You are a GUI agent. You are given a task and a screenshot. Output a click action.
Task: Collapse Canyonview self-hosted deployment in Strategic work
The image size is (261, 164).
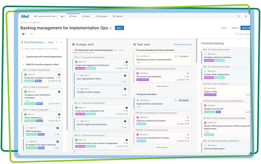pyautogui.click(x=73, y=50)
